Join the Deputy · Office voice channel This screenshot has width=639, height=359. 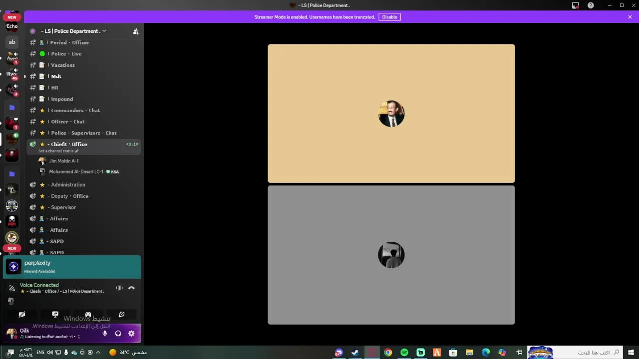coord(83,196)
